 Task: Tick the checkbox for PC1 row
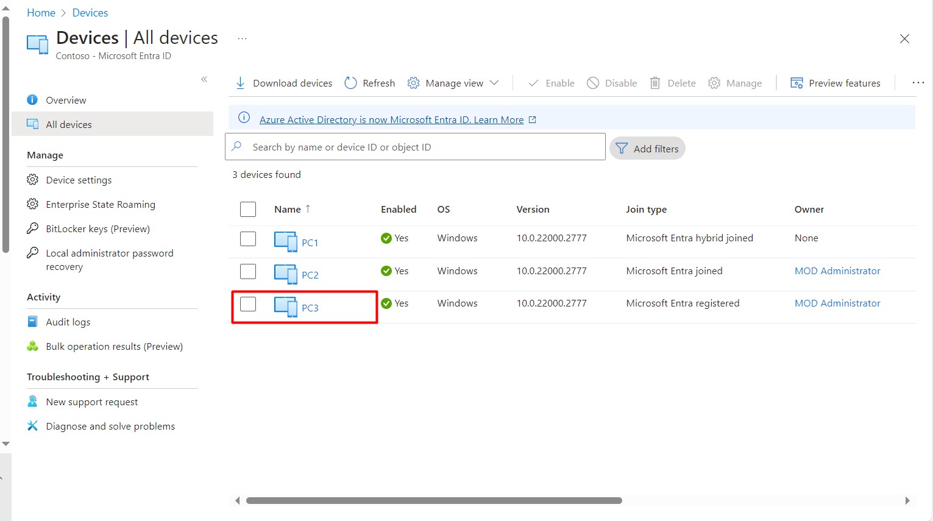coord(248,238)
